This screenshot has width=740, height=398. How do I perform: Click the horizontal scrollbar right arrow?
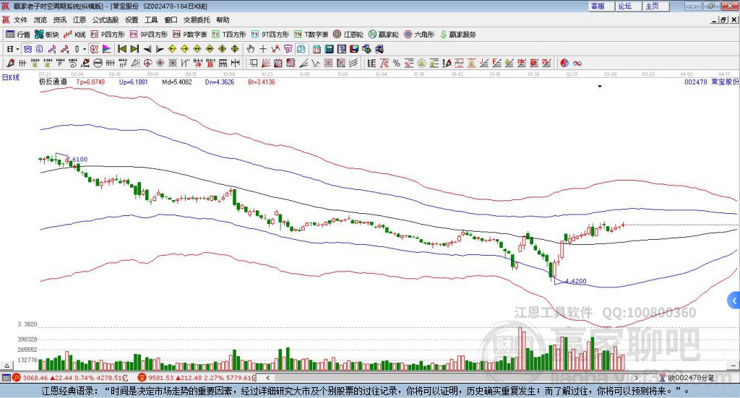(x=636, y=378)
